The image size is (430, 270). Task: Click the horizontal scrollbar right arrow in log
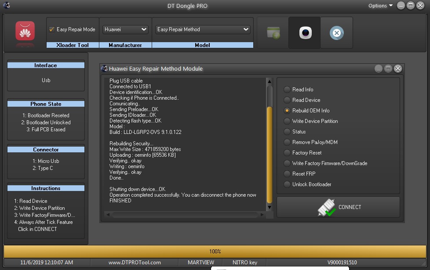point(262,215)
